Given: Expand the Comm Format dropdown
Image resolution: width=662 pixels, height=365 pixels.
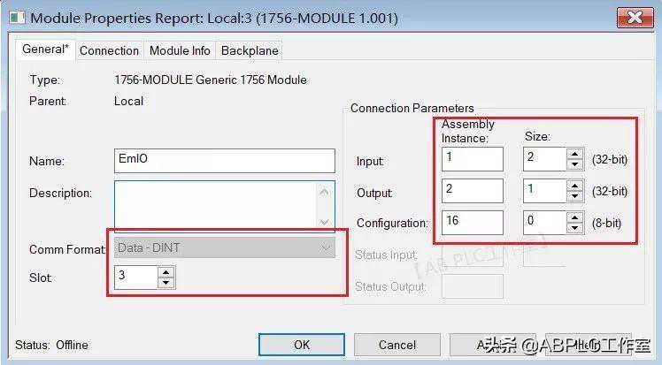Looking at the screenshot, I should click(325, 248).
